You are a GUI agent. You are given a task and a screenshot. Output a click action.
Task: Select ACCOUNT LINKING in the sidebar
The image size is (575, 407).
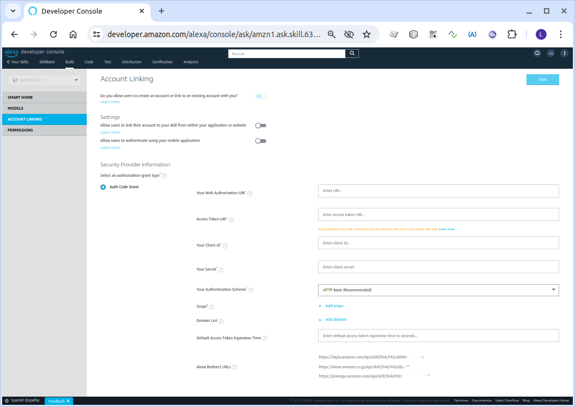click(44, 119)
